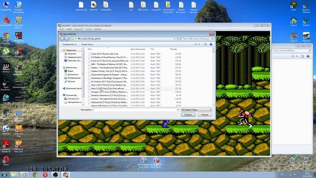The image size is (316, 178).
Task: Check the Archon Light & Dark checkbox
Action: (89, 99)
